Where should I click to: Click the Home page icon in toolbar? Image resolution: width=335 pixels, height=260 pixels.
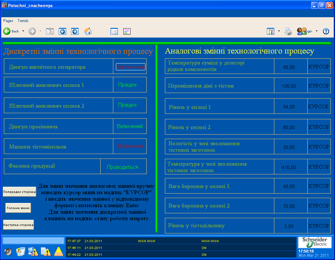coord(88,31)
